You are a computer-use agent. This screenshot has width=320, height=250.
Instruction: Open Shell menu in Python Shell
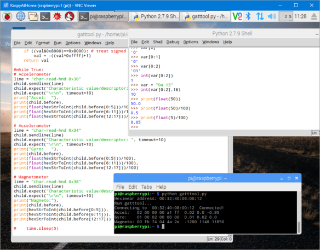pos(158,42)
